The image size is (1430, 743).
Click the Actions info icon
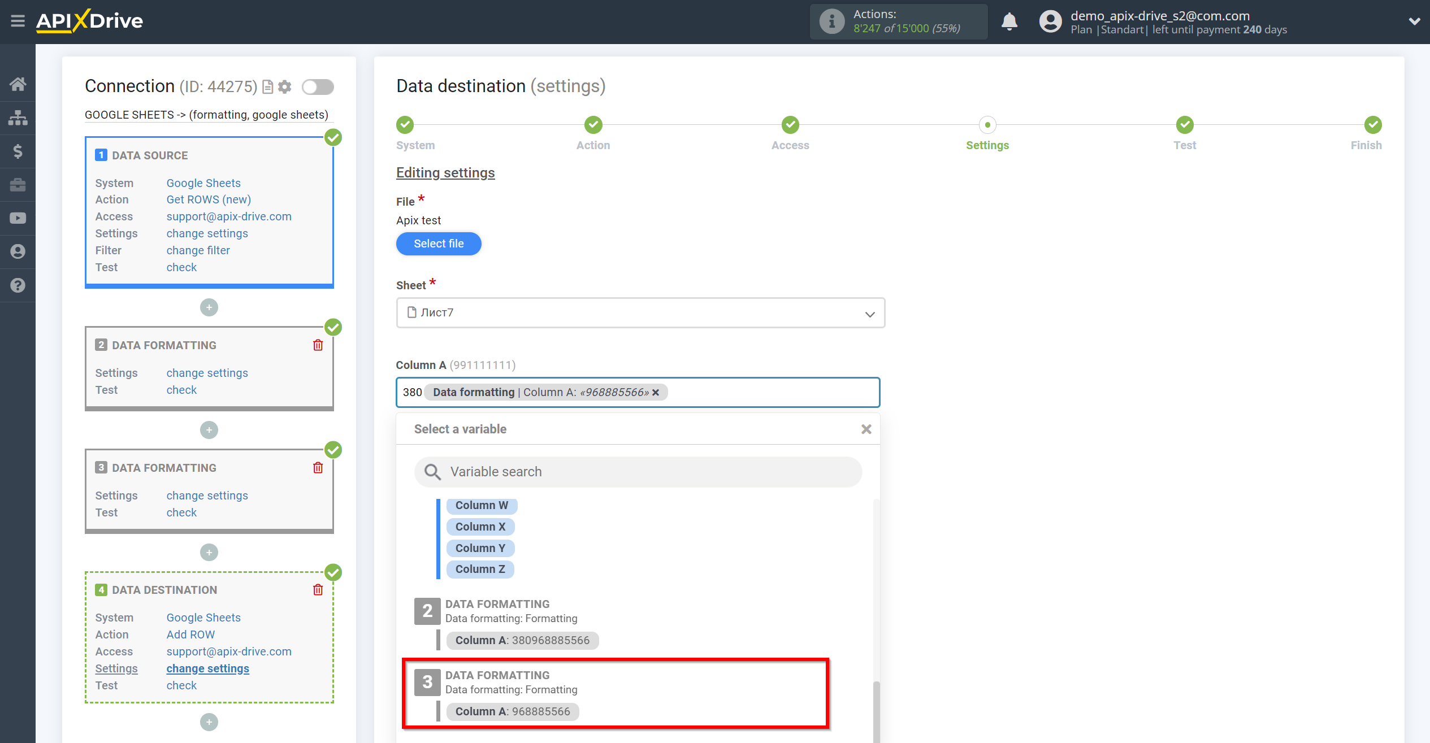point(831,21)
